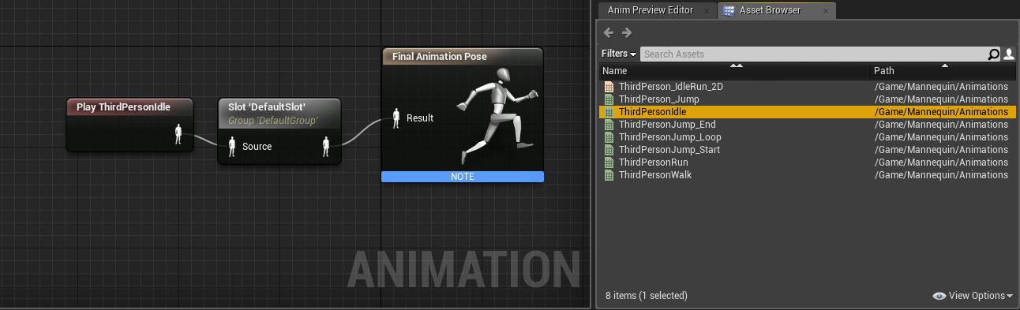Select the ThirdPersonWalk asset name

(x=655, y=175)
